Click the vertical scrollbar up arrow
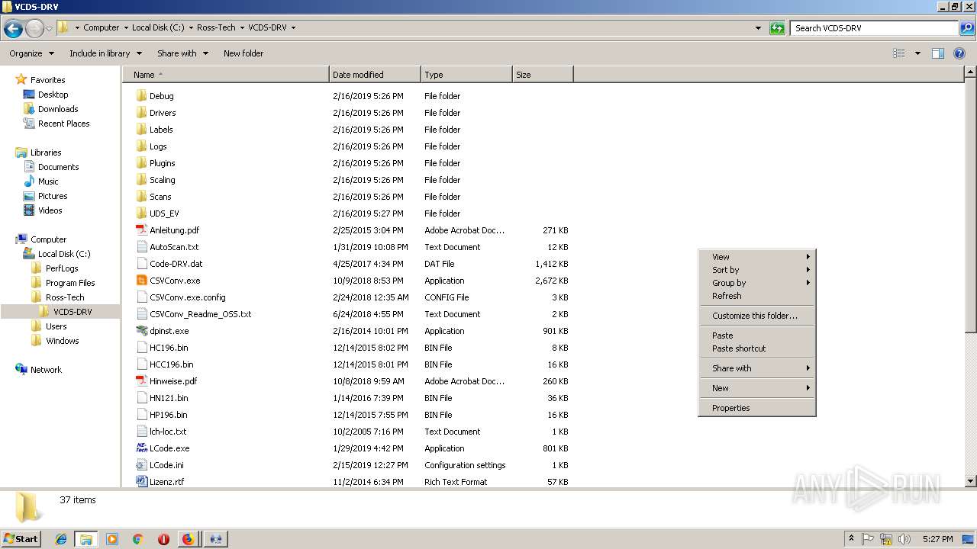Screen dimensions: 977x549 (x=971, y=72)
